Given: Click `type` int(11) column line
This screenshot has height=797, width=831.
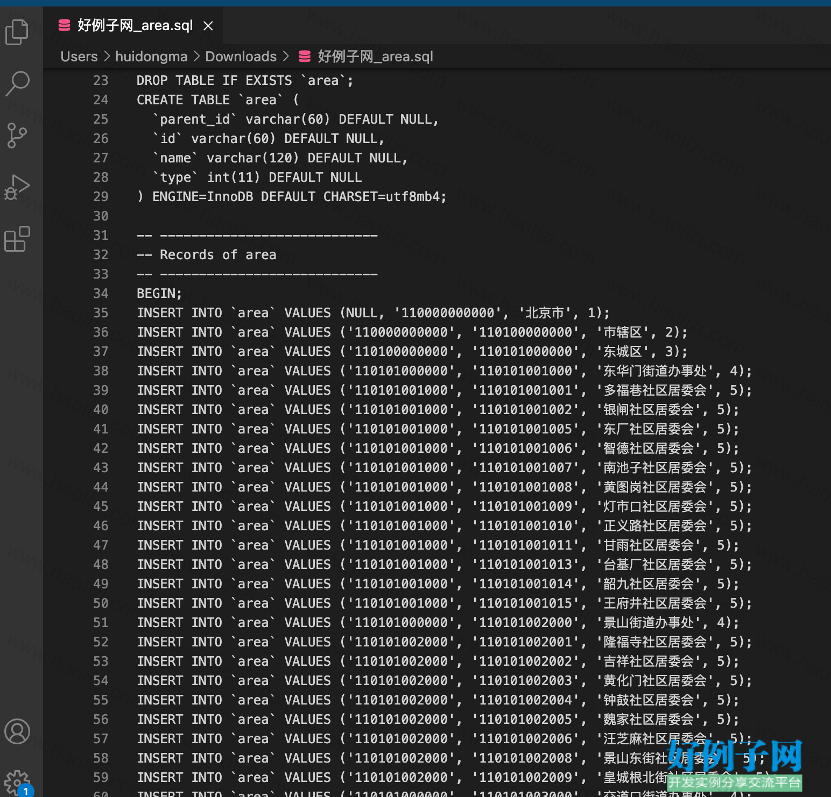Looking at the screenshot, I should 257,177.
